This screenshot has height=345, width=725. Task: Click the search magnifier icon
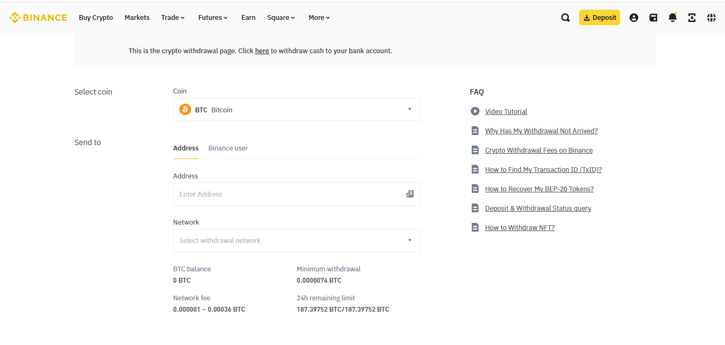point(565,18)
